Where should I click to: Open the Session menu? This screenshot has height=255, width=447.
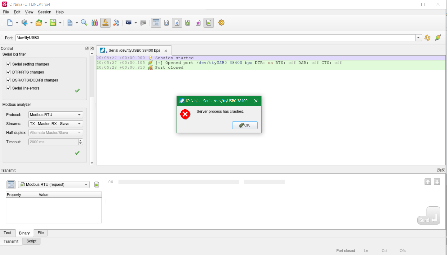[45, 12]
